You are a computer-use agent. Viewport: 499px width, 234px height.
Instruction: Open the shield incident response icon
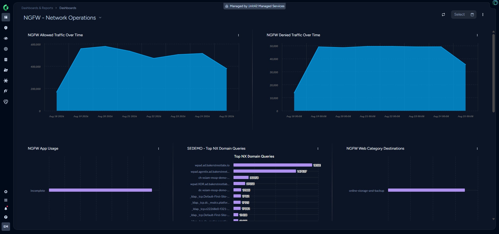point(6,28)
